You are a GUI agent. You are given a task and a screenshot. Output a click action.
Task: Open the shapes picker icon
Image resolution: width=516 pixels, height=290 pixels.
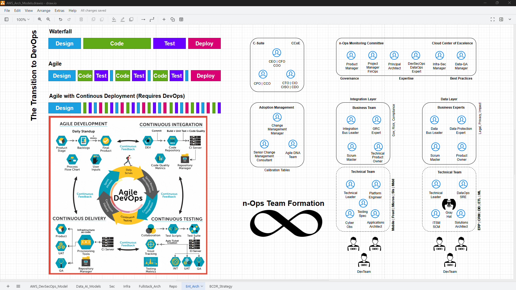(x=173, y=19)
